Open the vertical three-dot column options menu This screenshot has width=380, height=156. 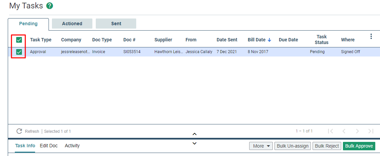pos(371,36)
